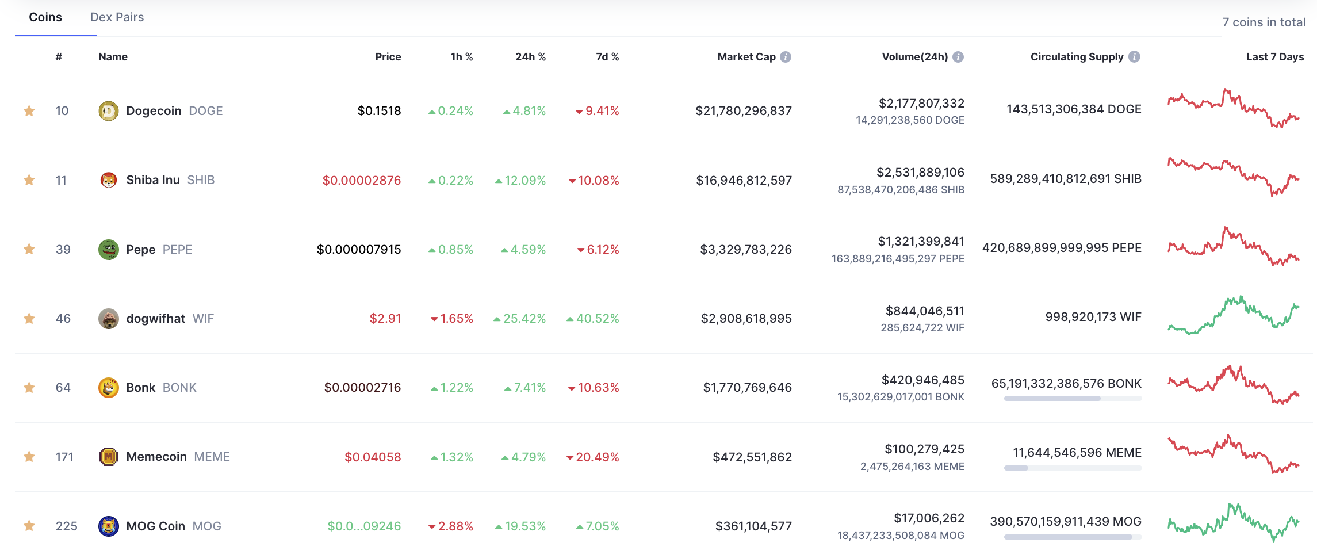
Task: Click the dogwifhat 7d change 40.52%
Action: pos(593,319)
